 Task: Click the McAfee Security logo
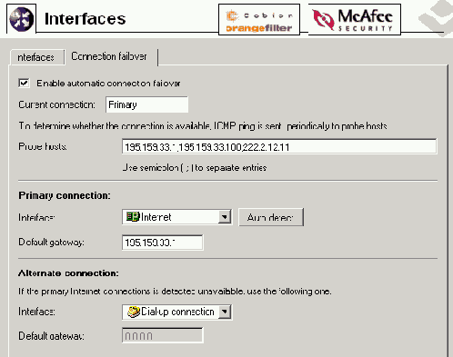(x=355, y=20)
